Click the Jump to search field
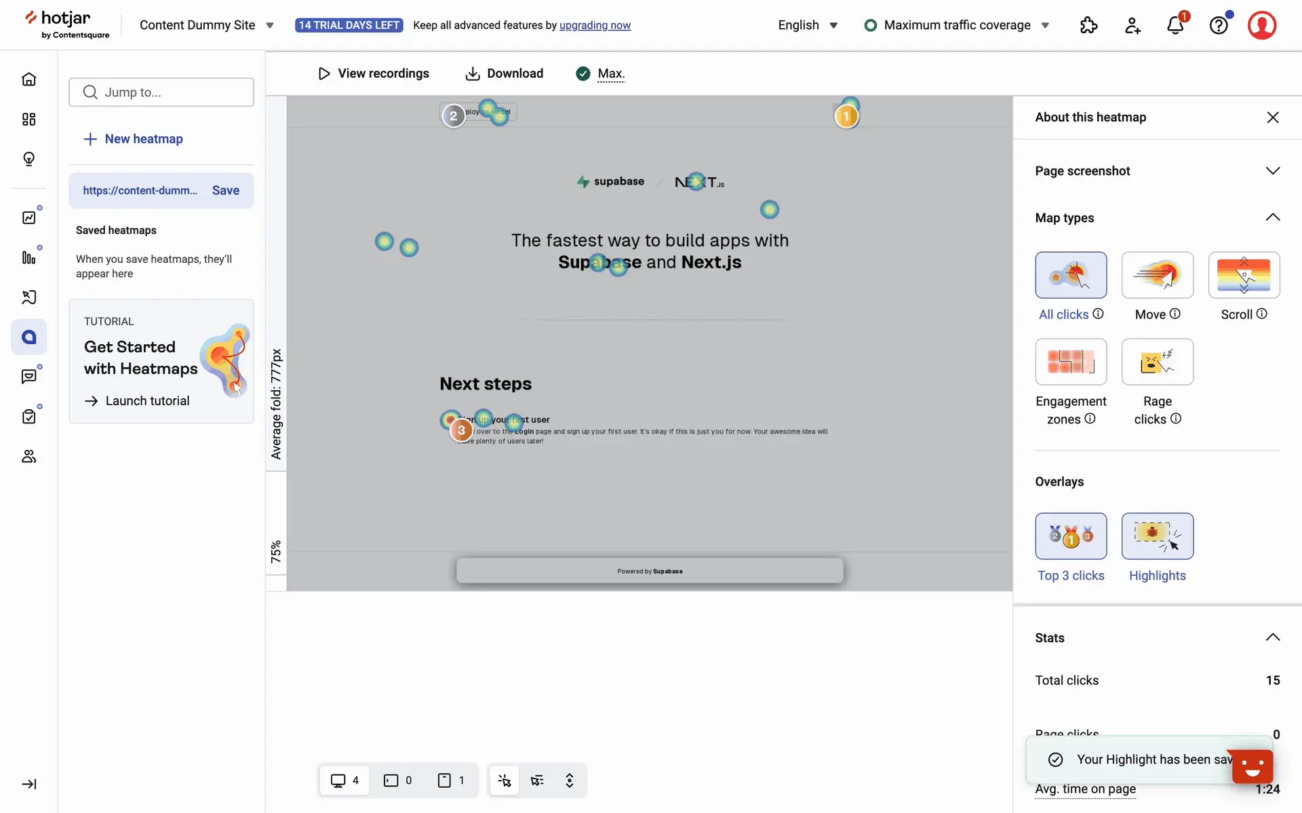 161,92
